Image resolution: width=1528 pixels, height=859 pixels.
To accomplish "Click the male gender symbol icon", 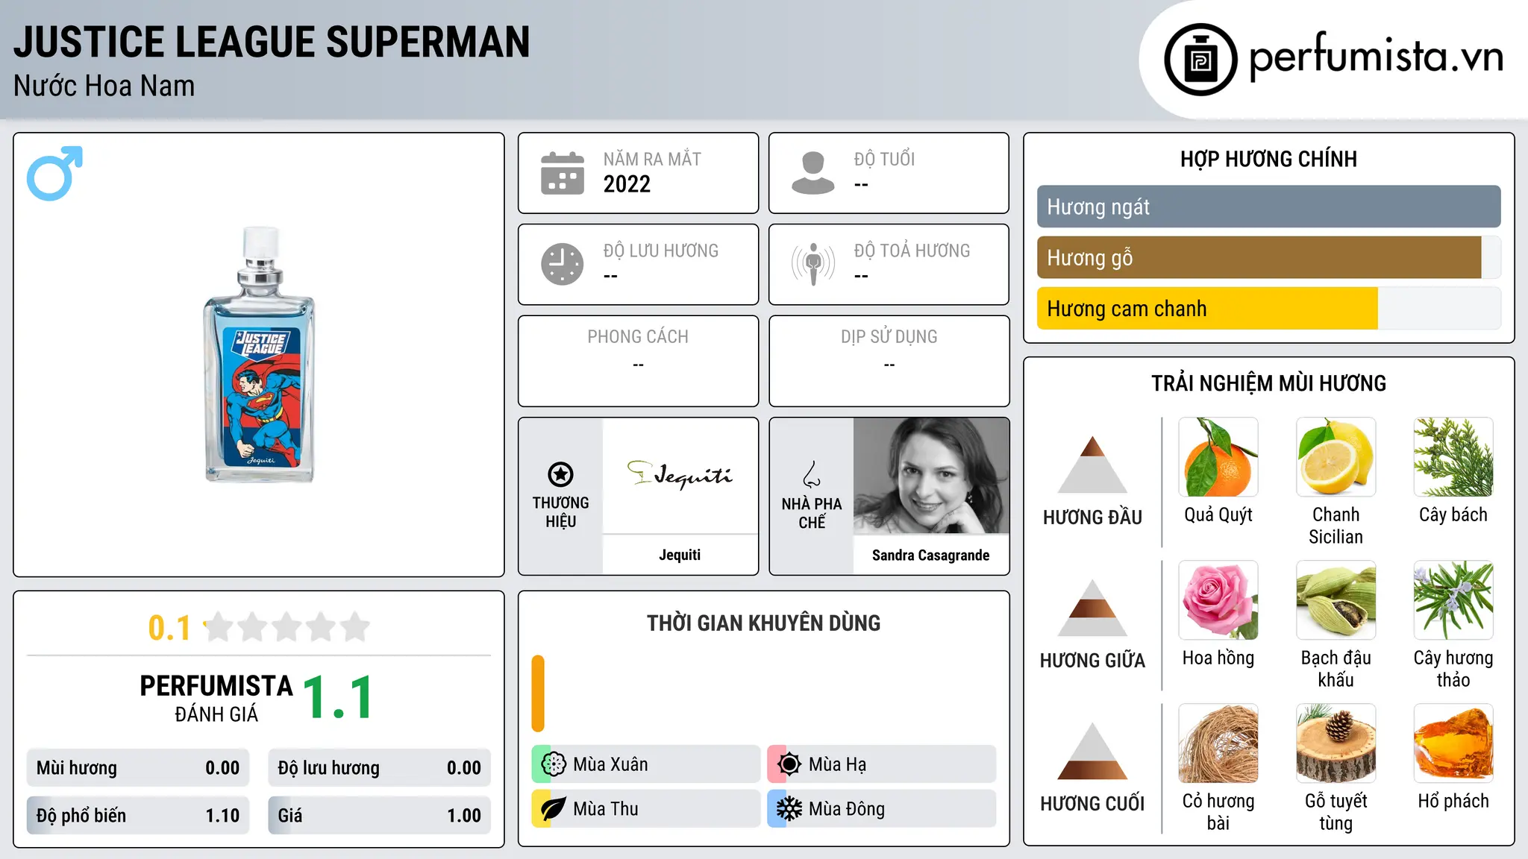I will (x=54, y=173).
